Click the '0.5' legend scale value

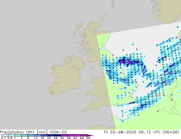tap(10, 138)
